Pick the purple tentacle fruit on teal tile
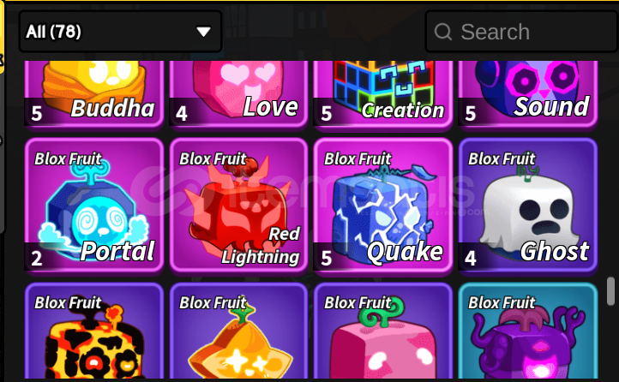 [528, 331]
